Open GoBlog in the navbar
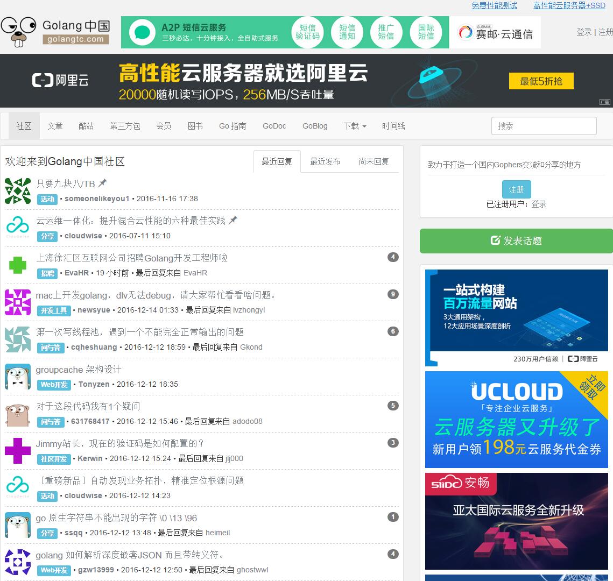 click(x=315, y=126)
